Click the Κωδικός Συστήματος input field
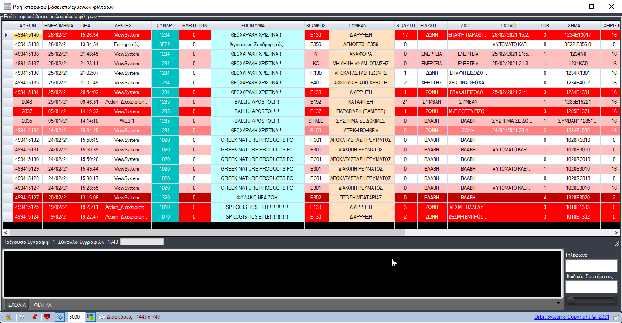Screen dimensions: 622x323 (x=591, y=286)
